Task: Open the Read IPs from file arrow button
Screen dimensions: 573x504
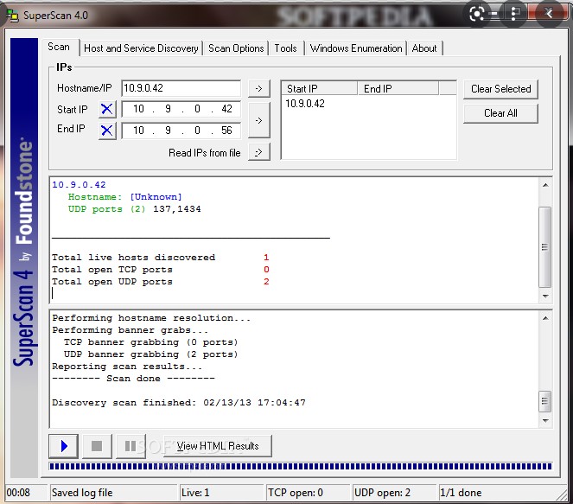Action: click(258, 152)
